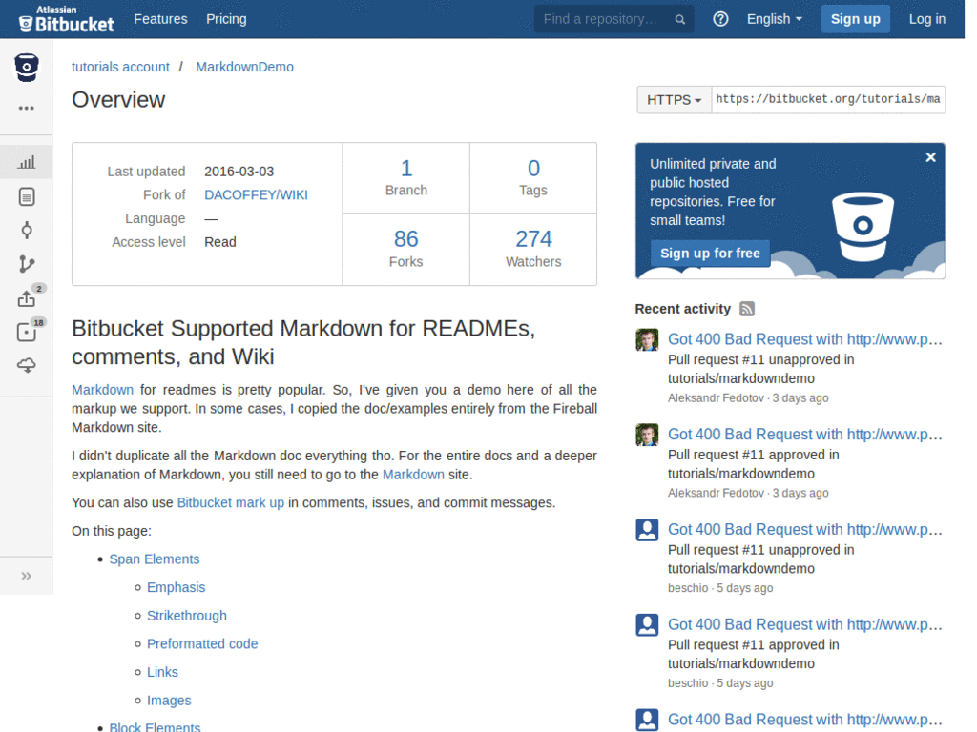The height and width of the screenshot is (732, 977).
Task: Click the repository bucket avatar in sidebar
Action: [x=26, y=68]
